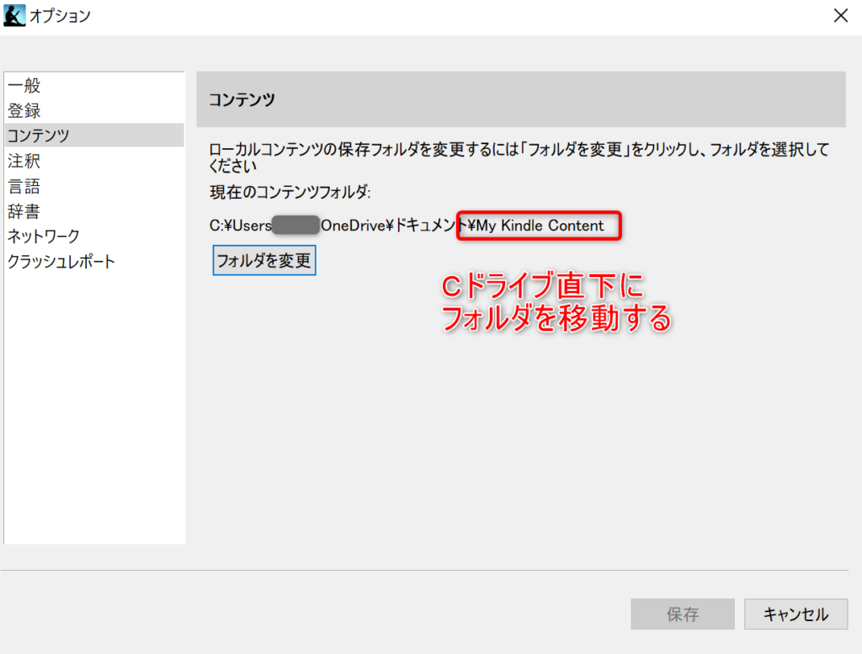
Task: Open the 注釈 settings category
Action: click(x=94, y=161)
